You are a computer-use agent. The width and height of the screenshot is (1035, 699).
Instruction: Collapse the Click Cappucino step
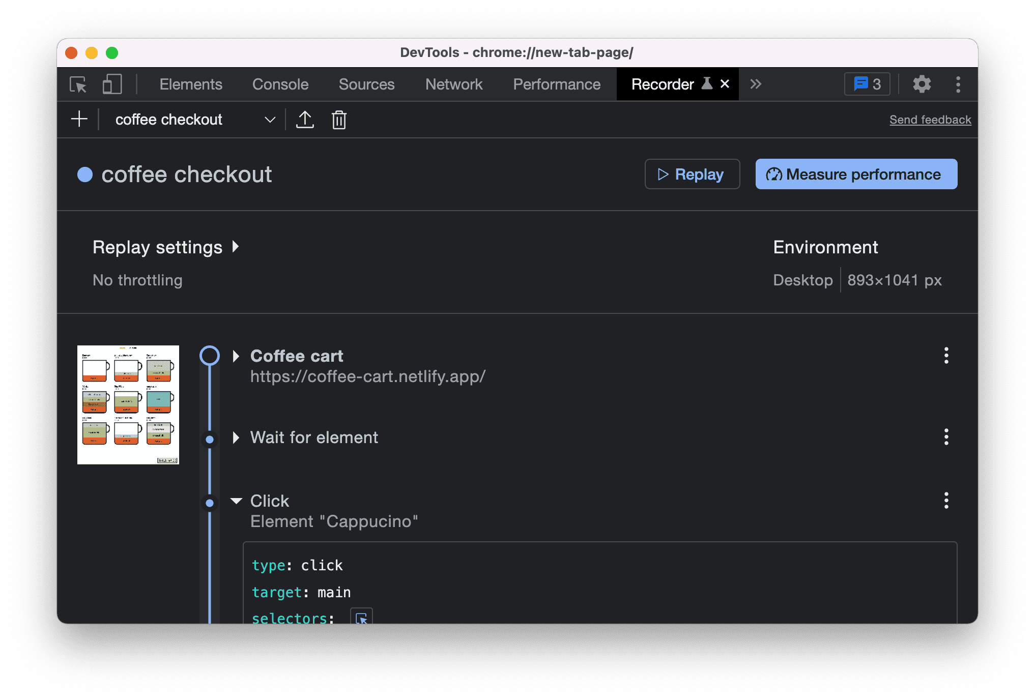point(236,500)
